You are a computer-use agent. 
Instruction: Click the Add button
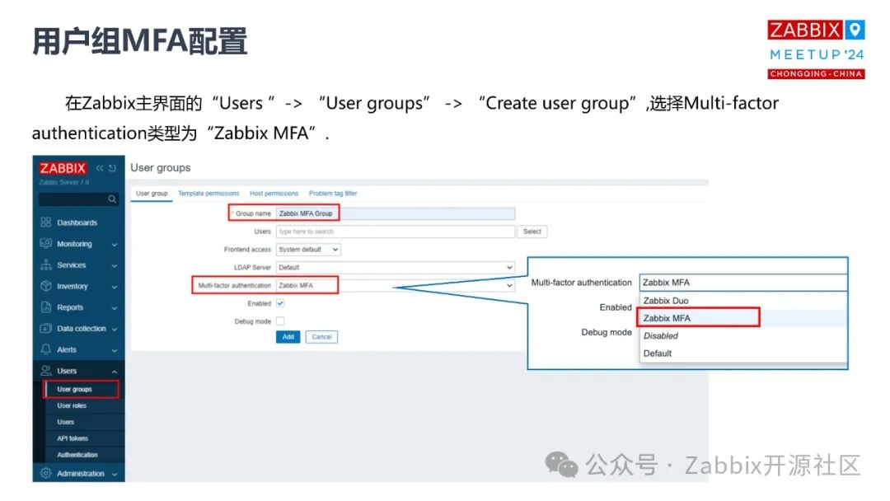[x=288, y=337]
